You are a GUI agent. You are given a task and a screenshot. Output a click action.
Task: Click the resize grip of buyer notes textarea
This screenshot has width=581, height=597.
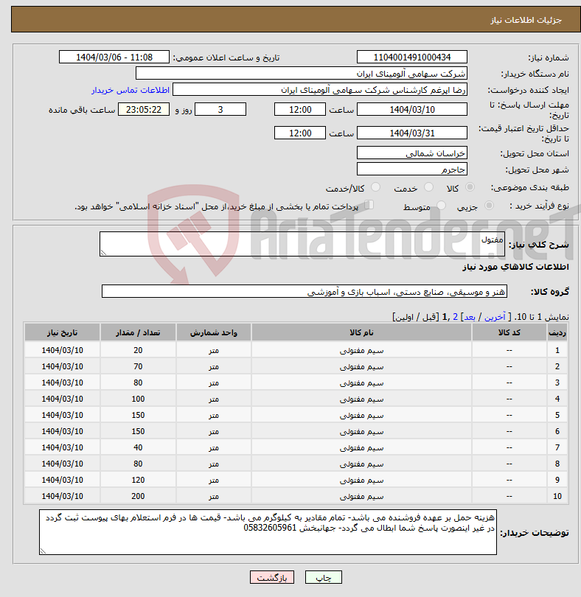click(43, 551)
